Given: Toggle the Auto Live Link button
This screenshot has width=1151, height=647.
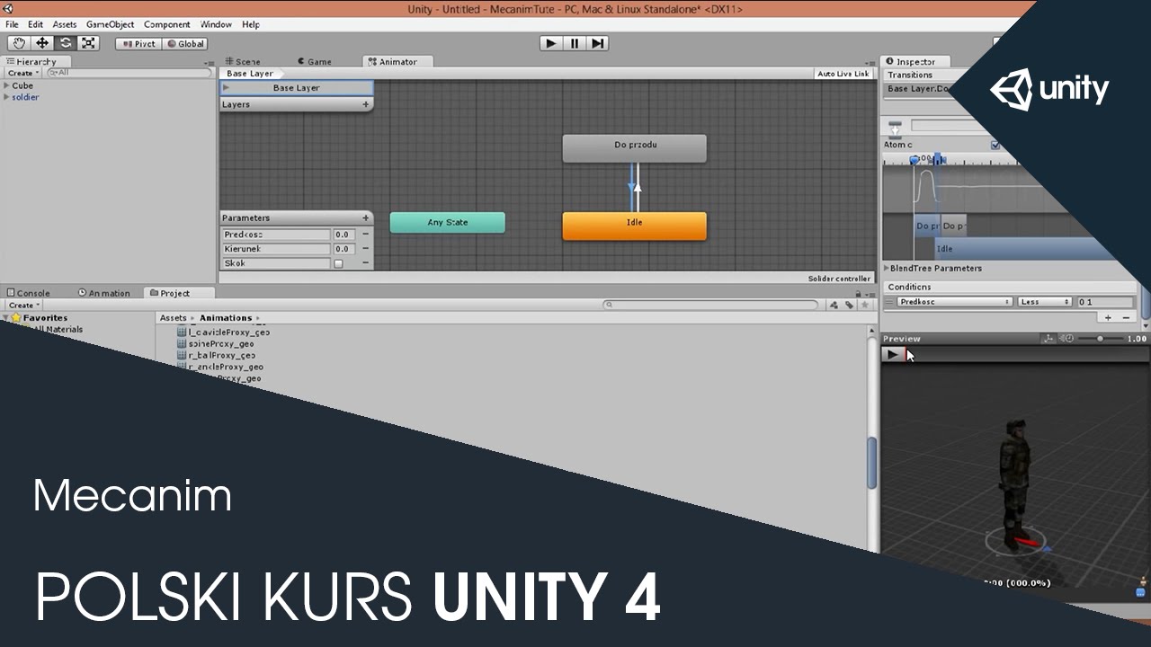Looking at the screenshot, I should 843,74.
